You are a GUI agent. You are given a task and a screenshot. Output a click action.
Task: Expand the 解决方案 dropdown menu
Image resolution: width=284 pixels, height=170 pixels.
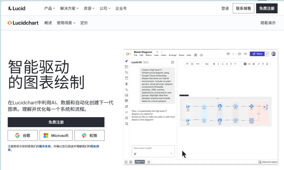click(x=69, y=8)
